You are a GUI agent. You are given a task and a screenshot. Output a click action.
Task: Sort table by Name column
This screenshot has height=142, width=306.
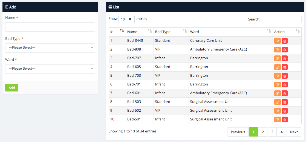tap(140, 32)
